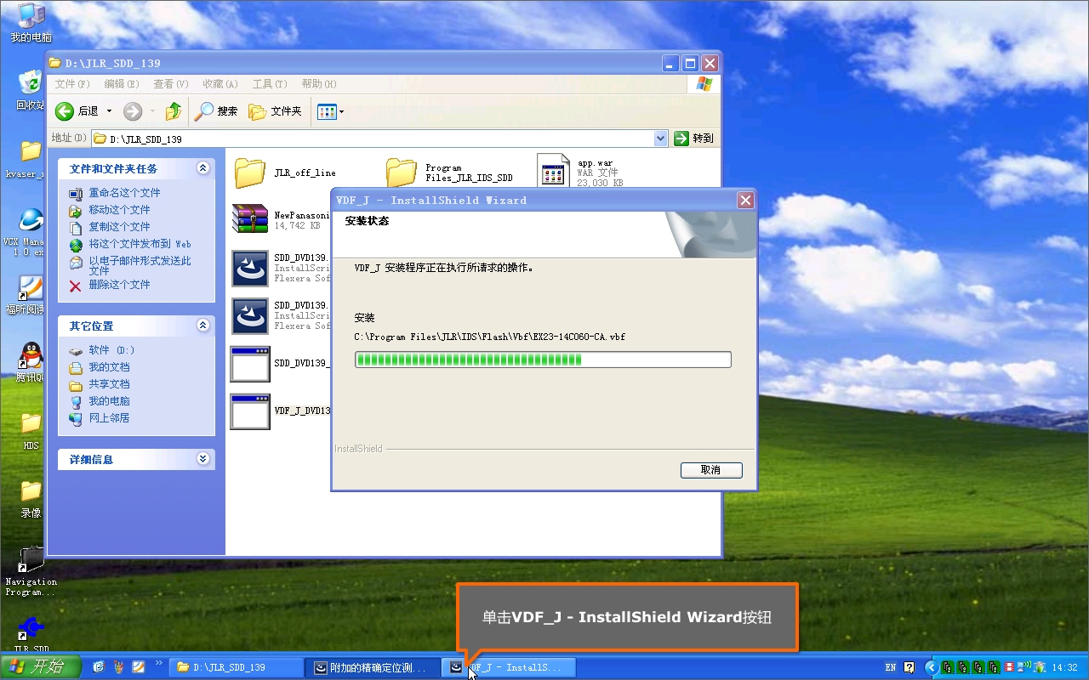The height and width of the screenshot is (680, 1089).
Task: Open the 帮助(H) menu
Action: (319, 84)
